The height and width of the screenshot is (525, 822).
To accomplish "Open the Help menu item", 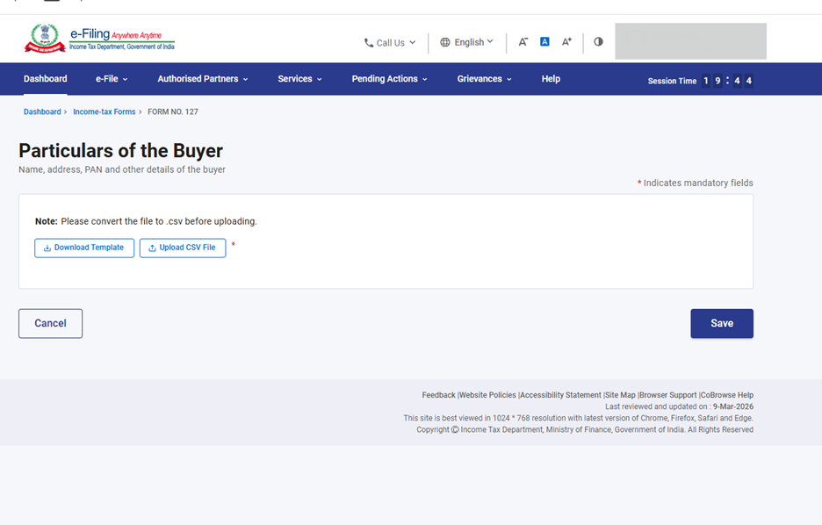I will (551, 78).
